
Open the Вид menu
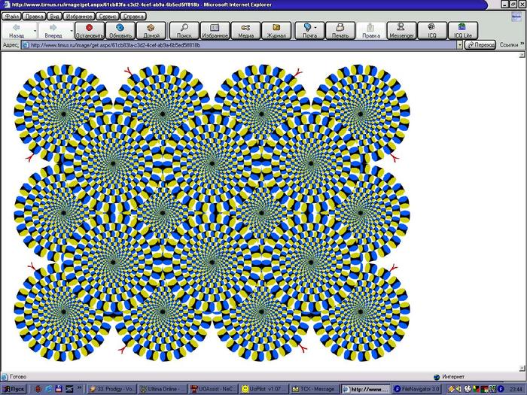(x=54, y=16)
